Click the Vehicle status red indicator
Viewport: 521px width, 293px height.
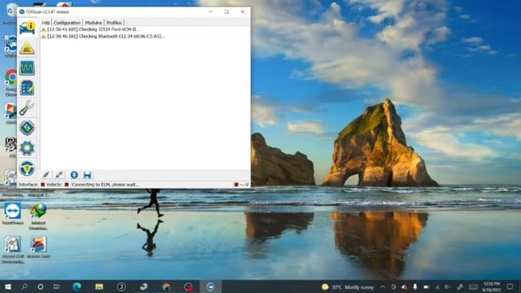pos(67,185)
